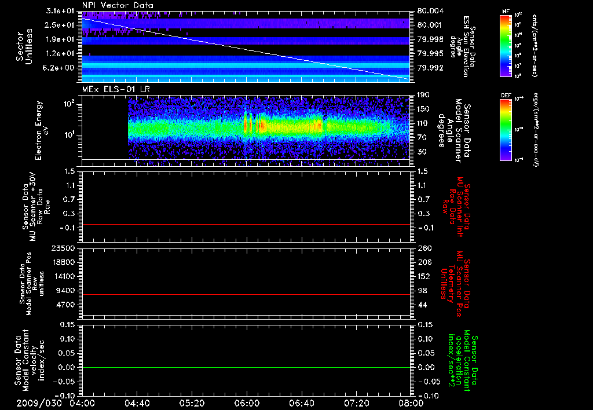Click the 206 telemetry axis tick
Viewport: 593px width, 410px height.
point(424,262)
